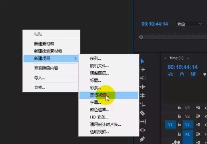Image resolution: width=207 pixels, height=144 pixels.
Task: Toggle lock on track V2
Action: pos(179,116)
